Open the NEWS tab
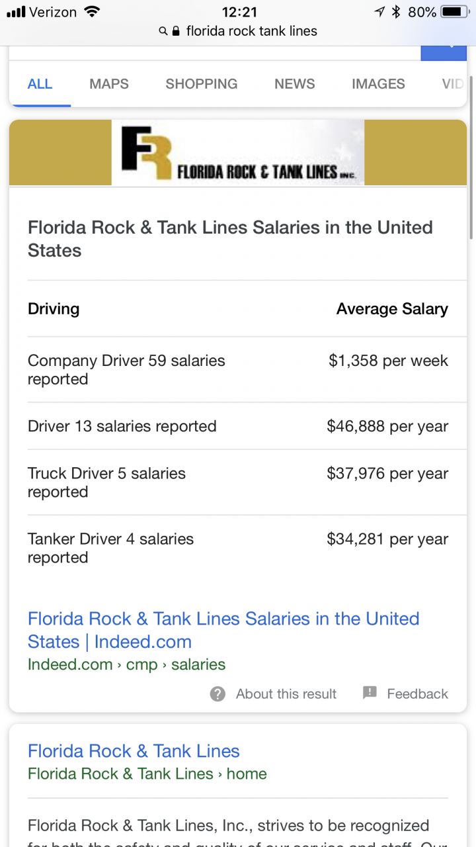Viewport: 476px width, 847px height. point(295,84)
